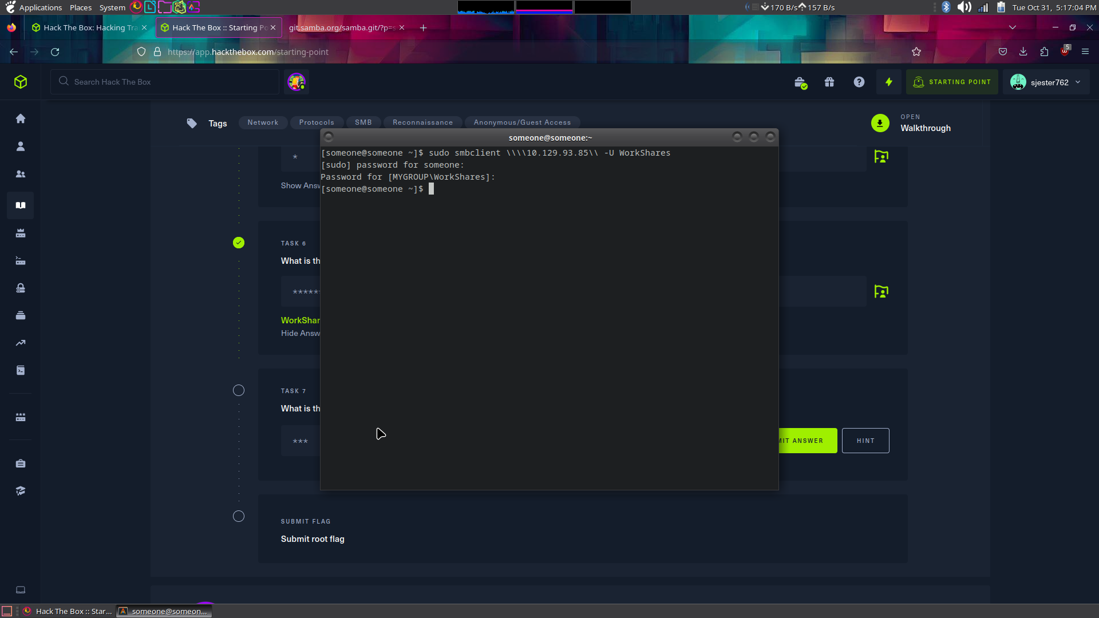Open the Places menu in top panel

tap(81, 7)
